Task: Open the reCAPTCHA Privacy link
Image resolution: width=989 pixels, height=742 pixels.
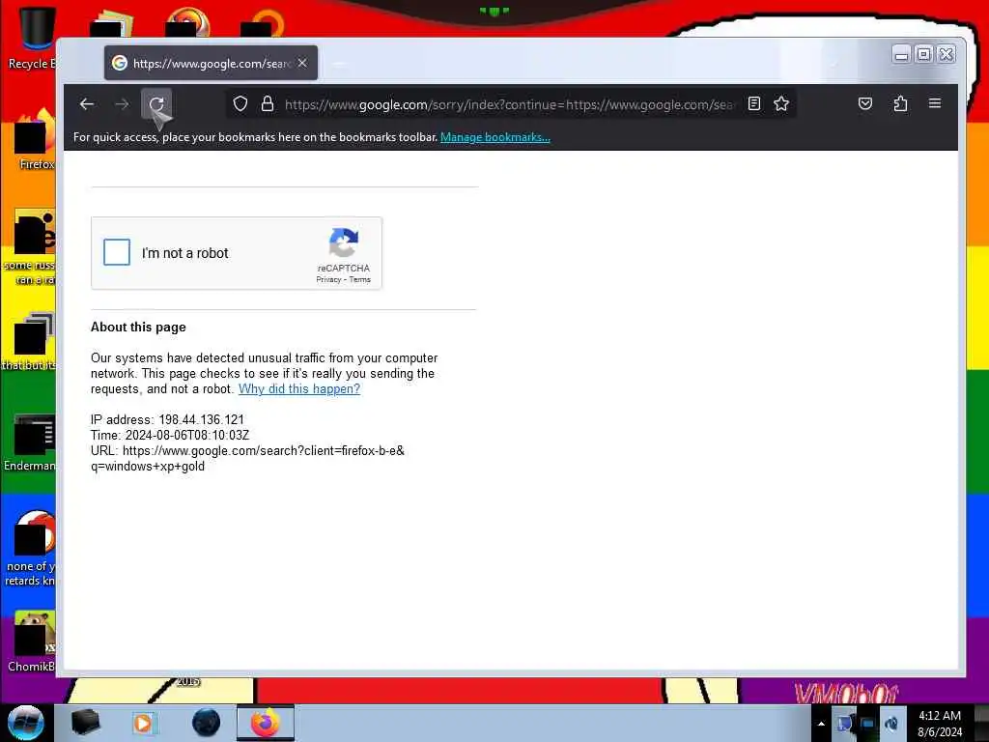Action: coord(328,279)
